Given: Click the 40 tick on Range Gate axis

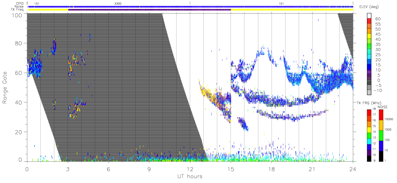Looking at the screenshot, I should pos(18,102).
